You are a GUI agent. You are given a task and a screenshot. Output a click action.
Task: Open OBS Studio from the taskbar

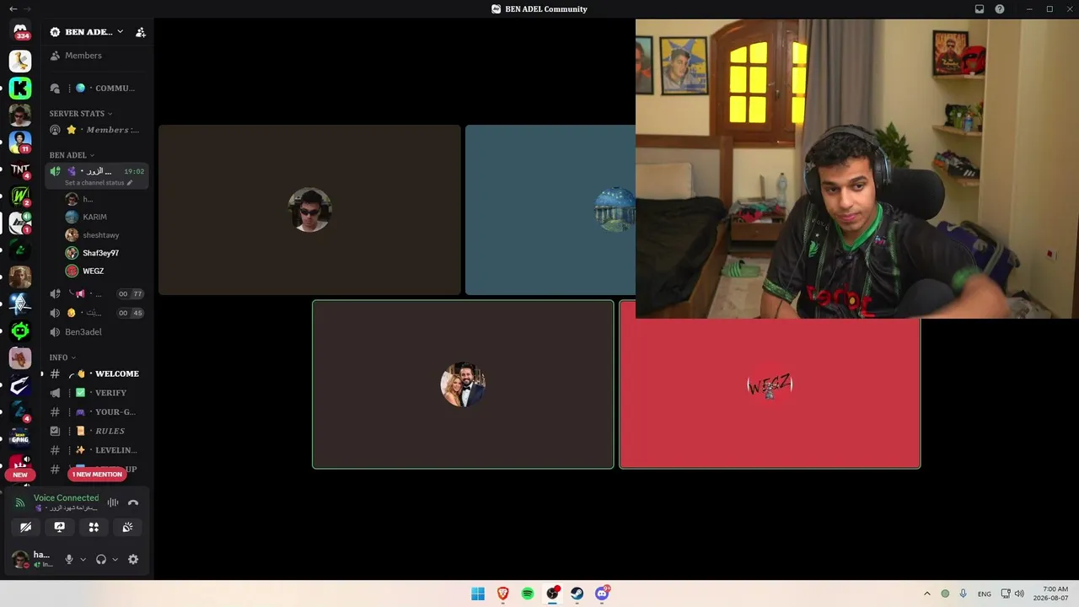pos(552,594)
